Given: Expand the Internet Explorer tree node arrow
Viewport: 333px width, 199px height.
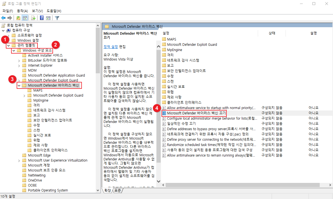Looking at the screenshot, I should (19, 66).
